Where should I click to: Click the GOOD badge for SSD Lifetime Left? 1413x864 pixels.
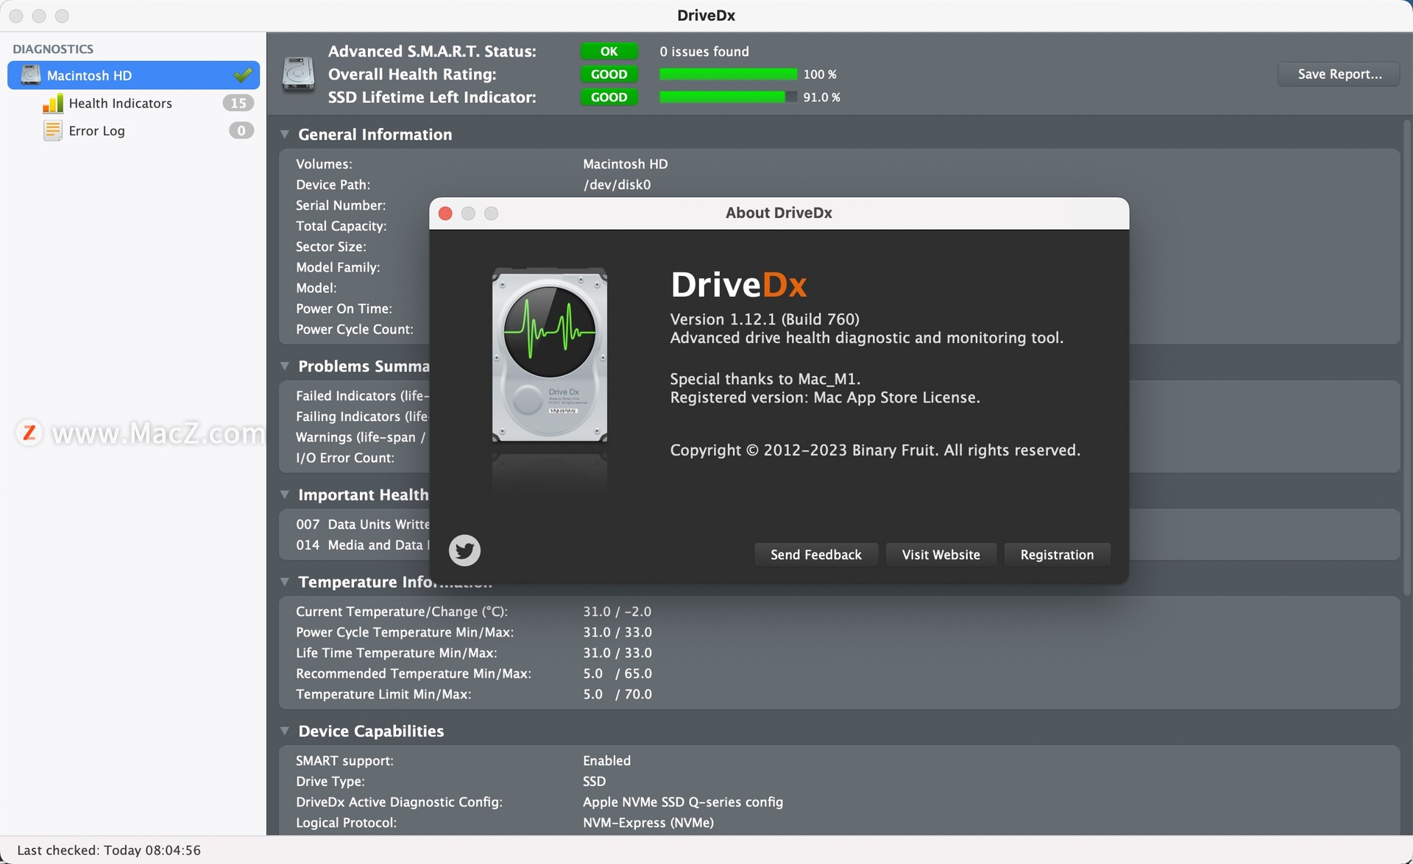point(609,97)
